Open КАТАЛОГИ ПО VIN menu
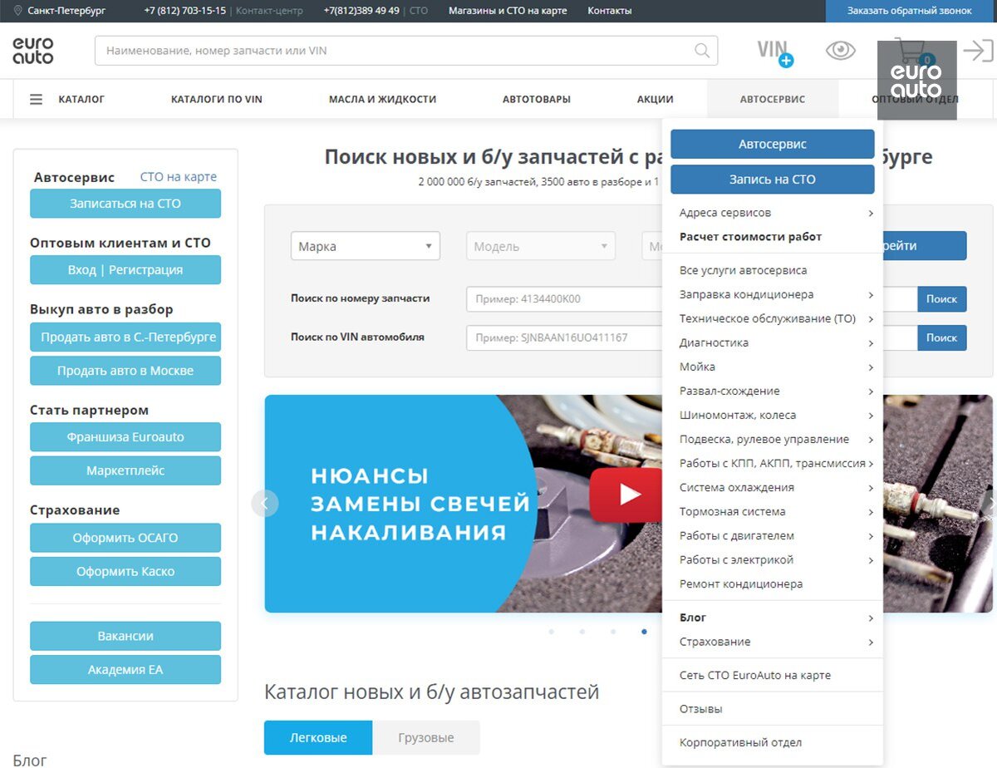 (216, 99)
